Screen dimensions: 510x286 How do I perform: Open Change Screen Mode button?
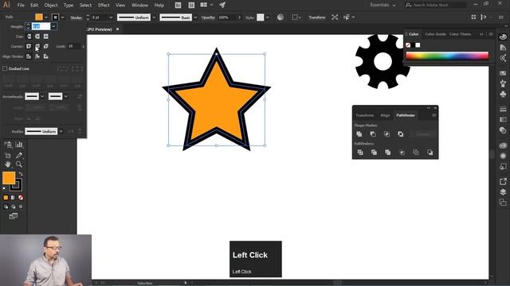click(14, 216)
